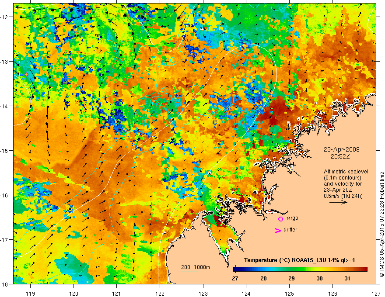Click the 0.5m/s (1kt 24h) label

click(343, 196)
